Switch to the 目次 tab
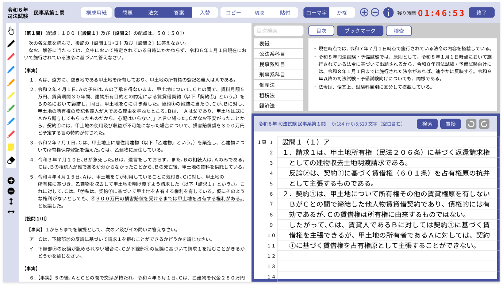The image size is (503, 286). pos(321,31)
